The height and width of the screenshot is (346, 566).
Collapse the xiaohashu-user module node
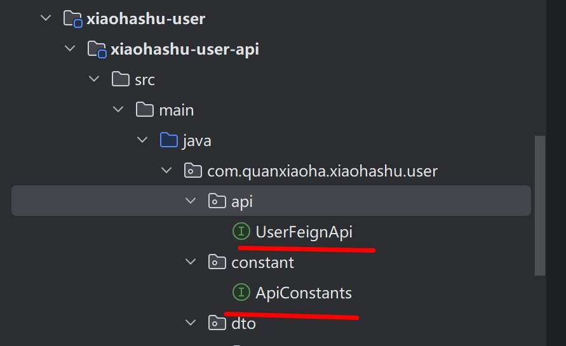click(x=45, y=18)
